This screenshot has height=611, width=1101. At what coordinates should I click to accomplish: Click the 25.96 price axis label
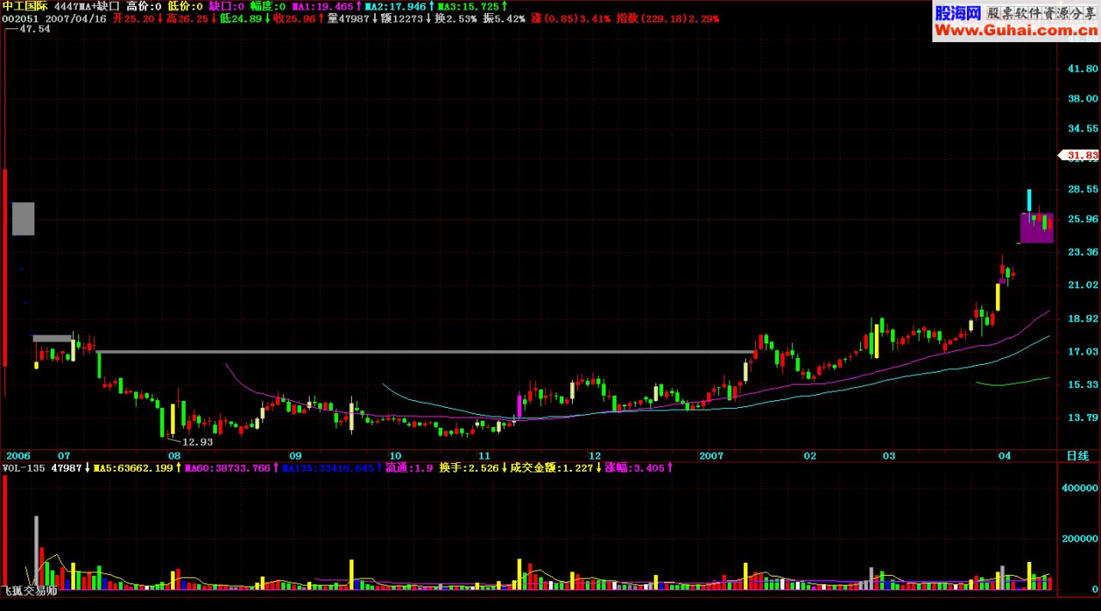pyautogui.click(x=1082, y=219)
